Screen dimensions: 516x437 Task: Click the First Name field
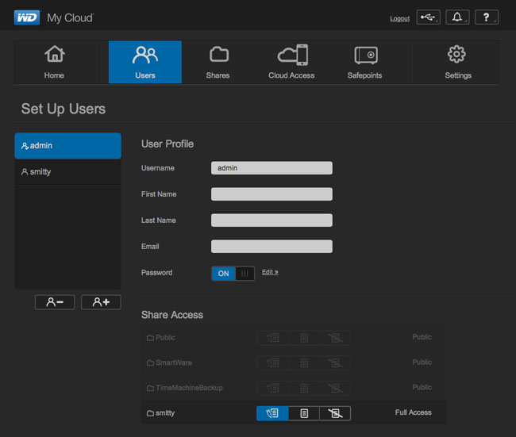(x=271, y=194)
